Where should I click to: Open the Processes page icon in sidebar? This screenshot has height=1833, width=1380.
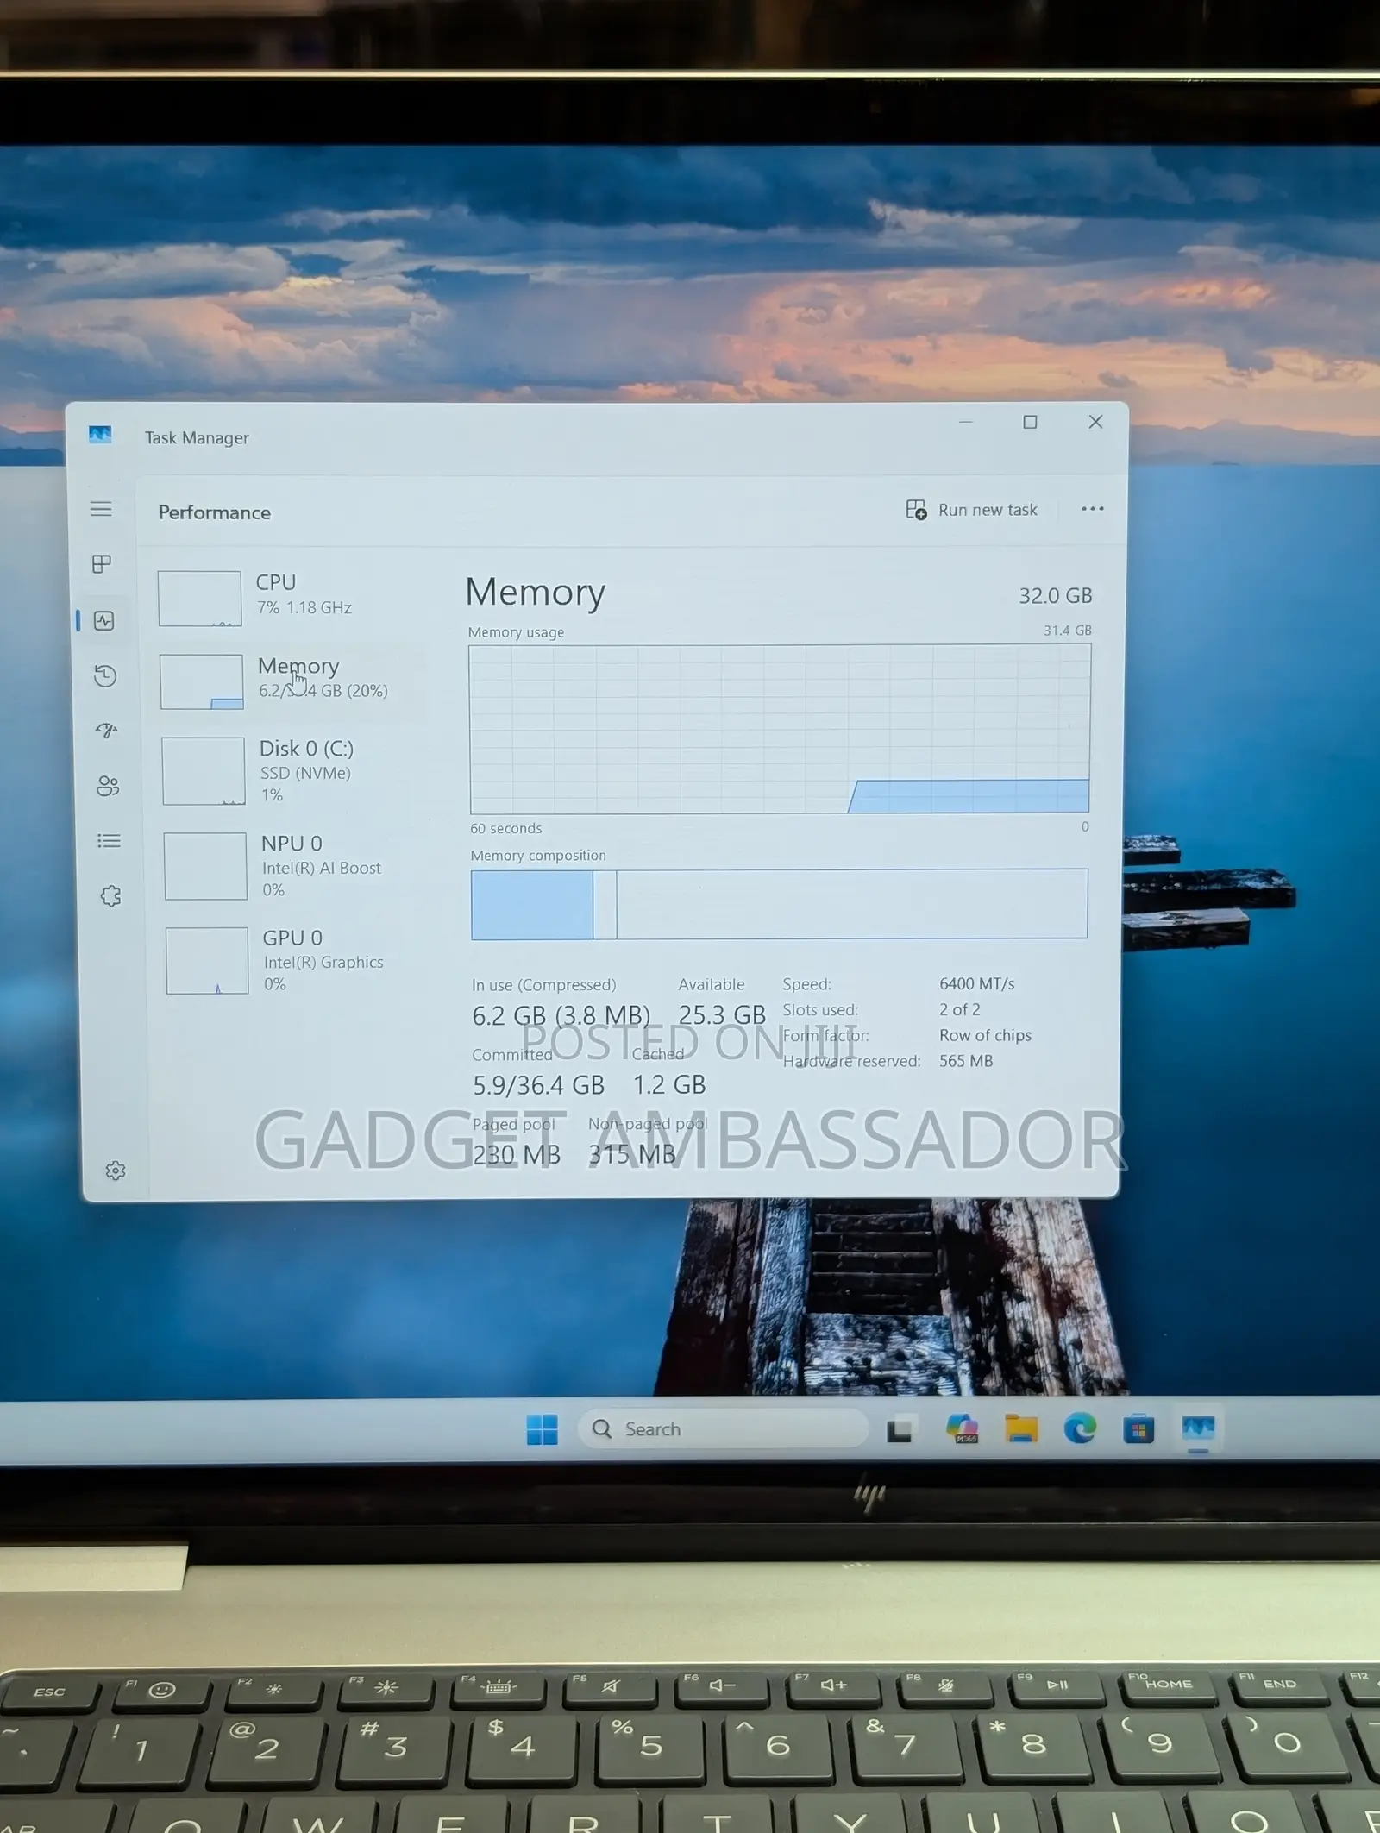102,564
